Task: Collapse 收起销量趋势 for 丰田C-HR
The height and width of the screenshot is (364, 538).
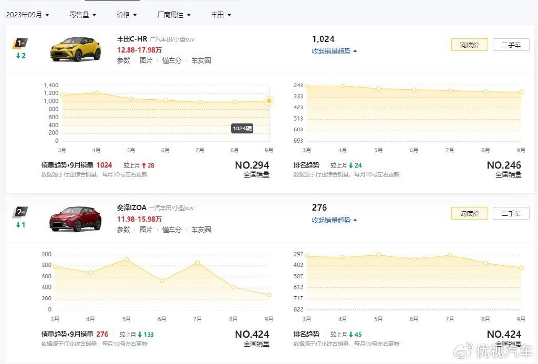Action: click(x=334, y=51)
